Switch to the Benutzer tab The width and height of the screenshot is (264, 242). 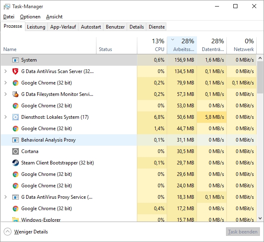pos(115,27)
